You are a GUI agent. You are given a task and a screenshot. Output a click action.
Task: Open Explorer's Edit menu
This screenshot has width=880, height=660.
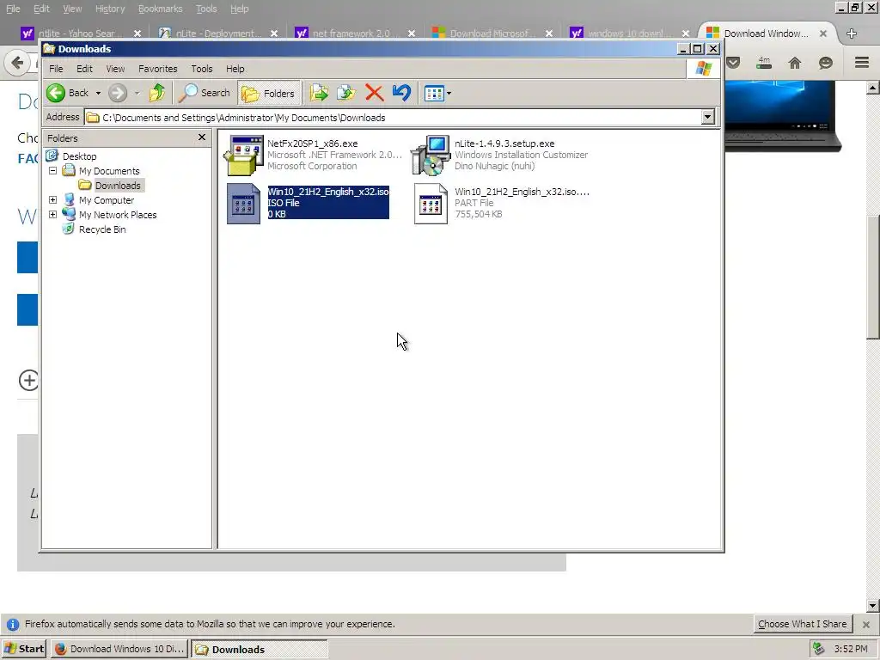point(84,69)
